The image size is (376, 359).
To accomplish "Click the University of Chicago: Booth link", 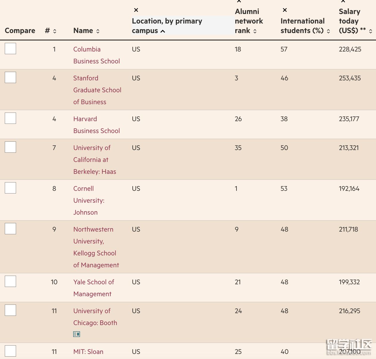I will click(95, 317).
